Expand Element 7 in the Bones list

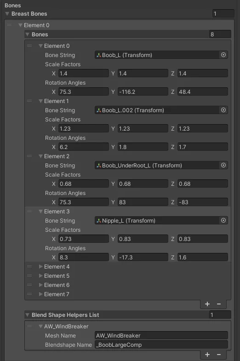pos(41,294)
